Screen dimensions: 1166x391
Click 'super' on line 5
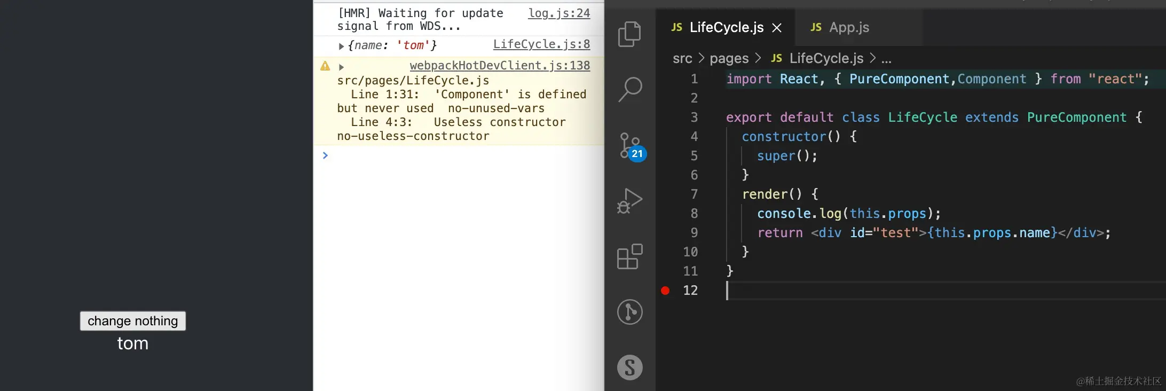[x=776, y=156]
